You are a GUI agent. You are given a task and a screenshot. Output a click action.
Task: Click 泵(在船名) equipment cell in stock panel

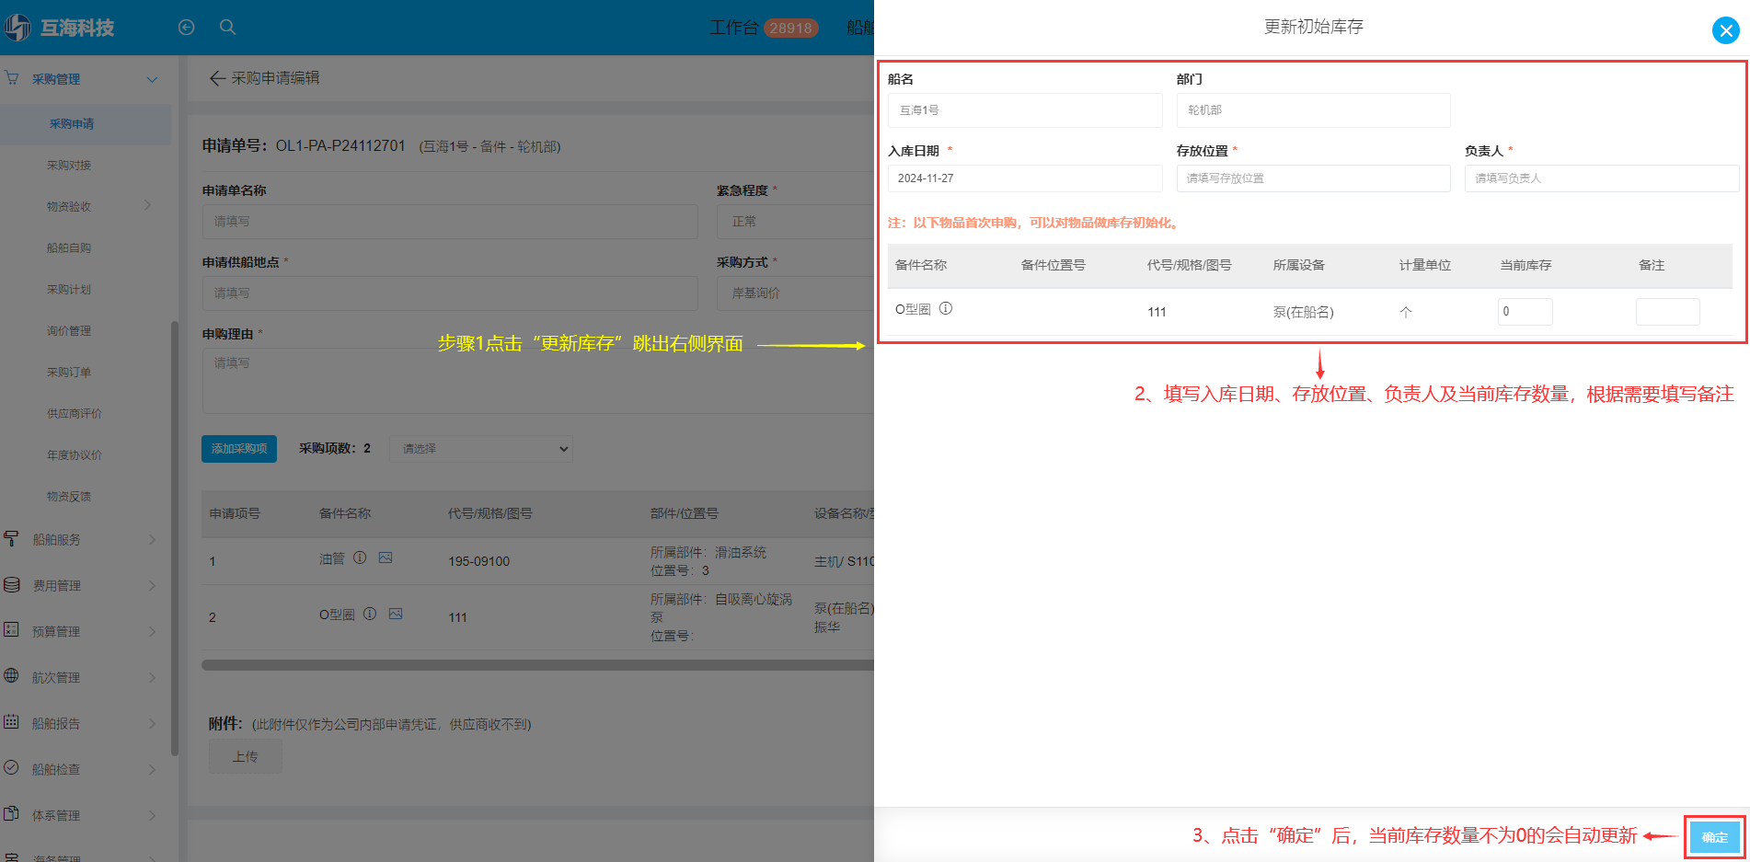tap(1303, 312)
